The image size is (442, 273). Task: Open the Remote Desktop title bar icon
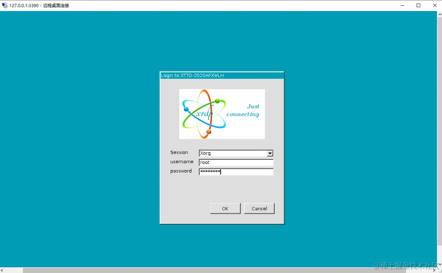[5, 5]
